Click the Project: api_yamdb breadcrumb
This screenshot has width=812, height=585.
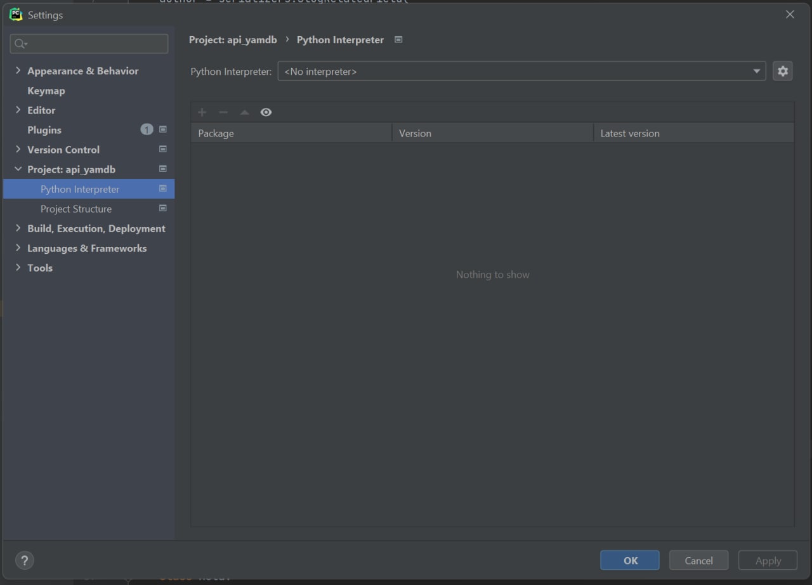point(233,39)
